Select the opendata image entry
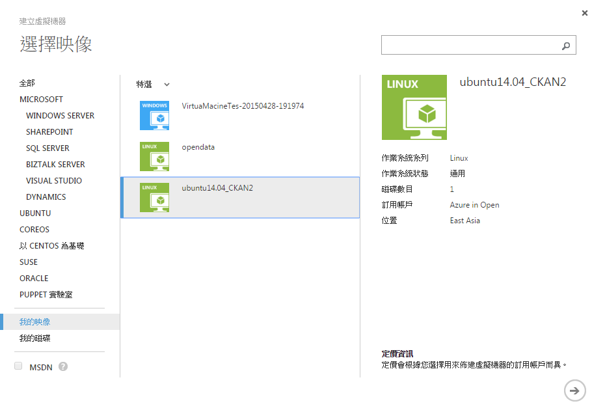 198,147
